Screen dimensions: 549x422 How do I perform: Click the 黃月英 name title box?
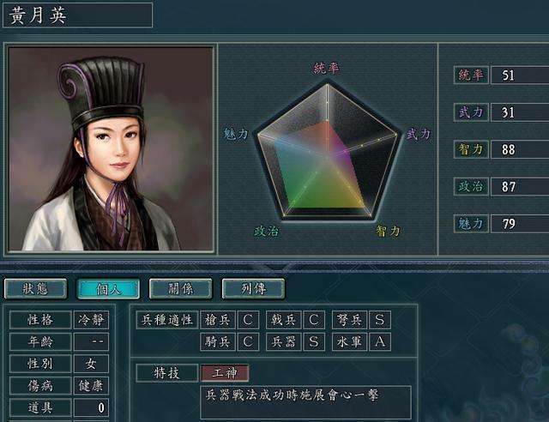pyautogui.click(x=78, y=15)
